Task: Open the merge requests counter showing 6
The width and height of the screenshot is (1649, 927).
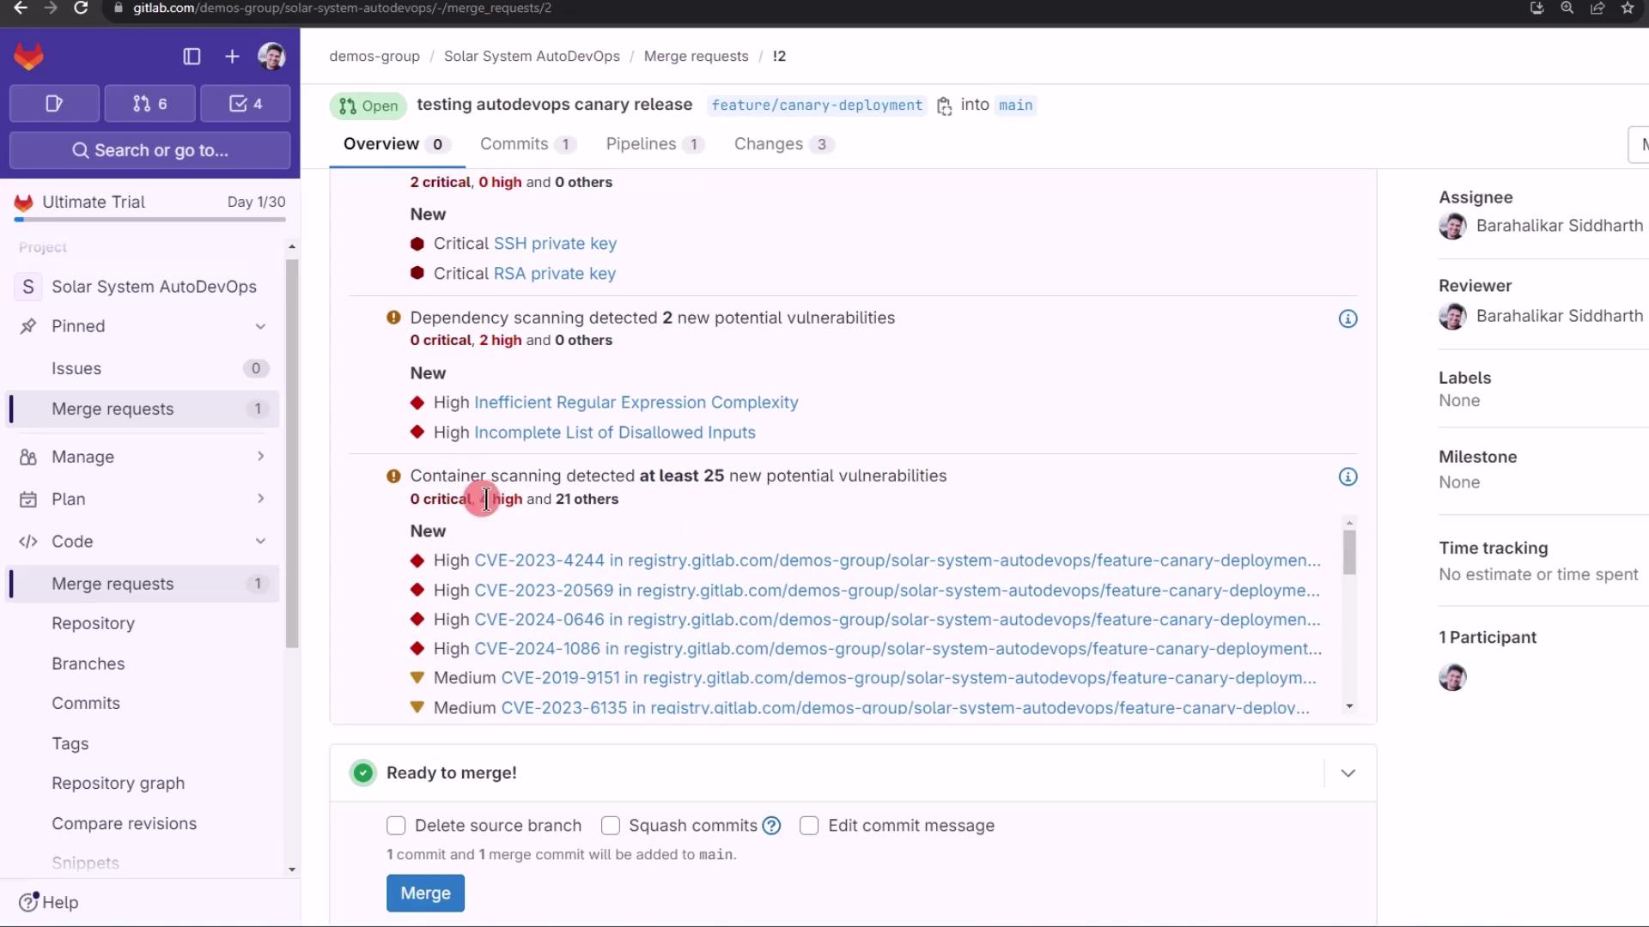Action: pos(149,104)
